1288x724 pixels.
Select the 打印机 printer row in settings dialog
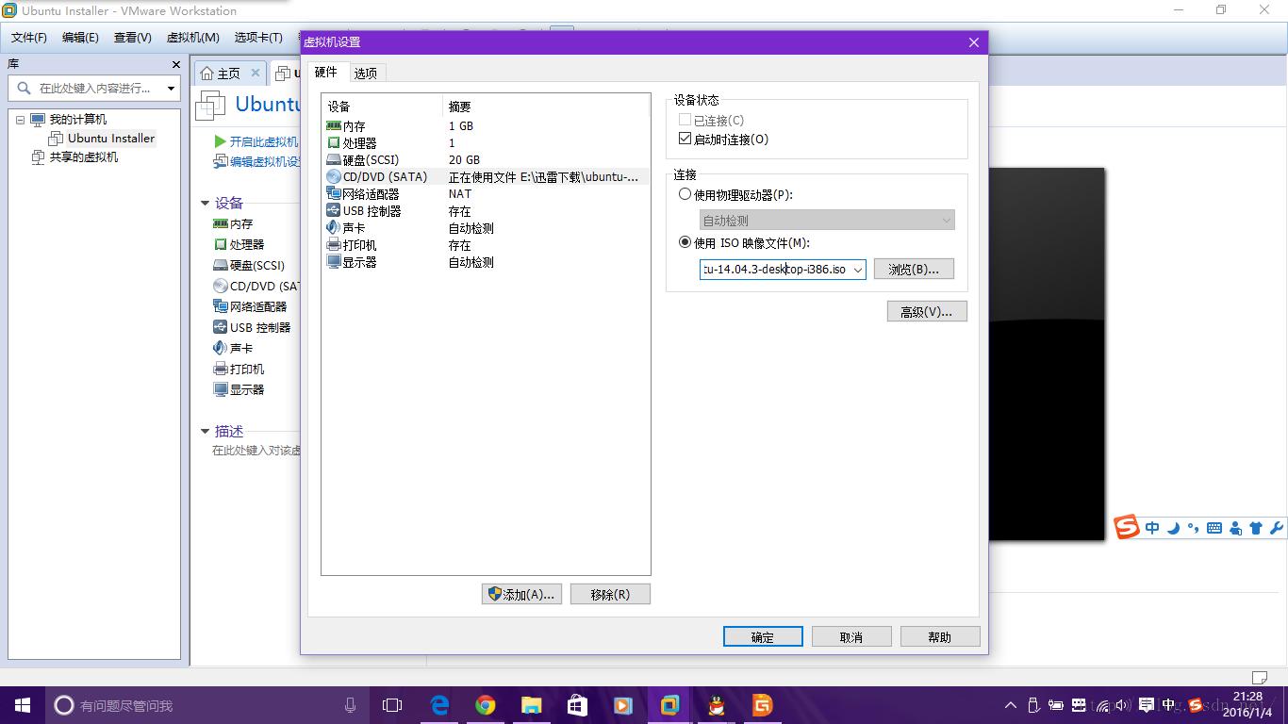(487, 245)
